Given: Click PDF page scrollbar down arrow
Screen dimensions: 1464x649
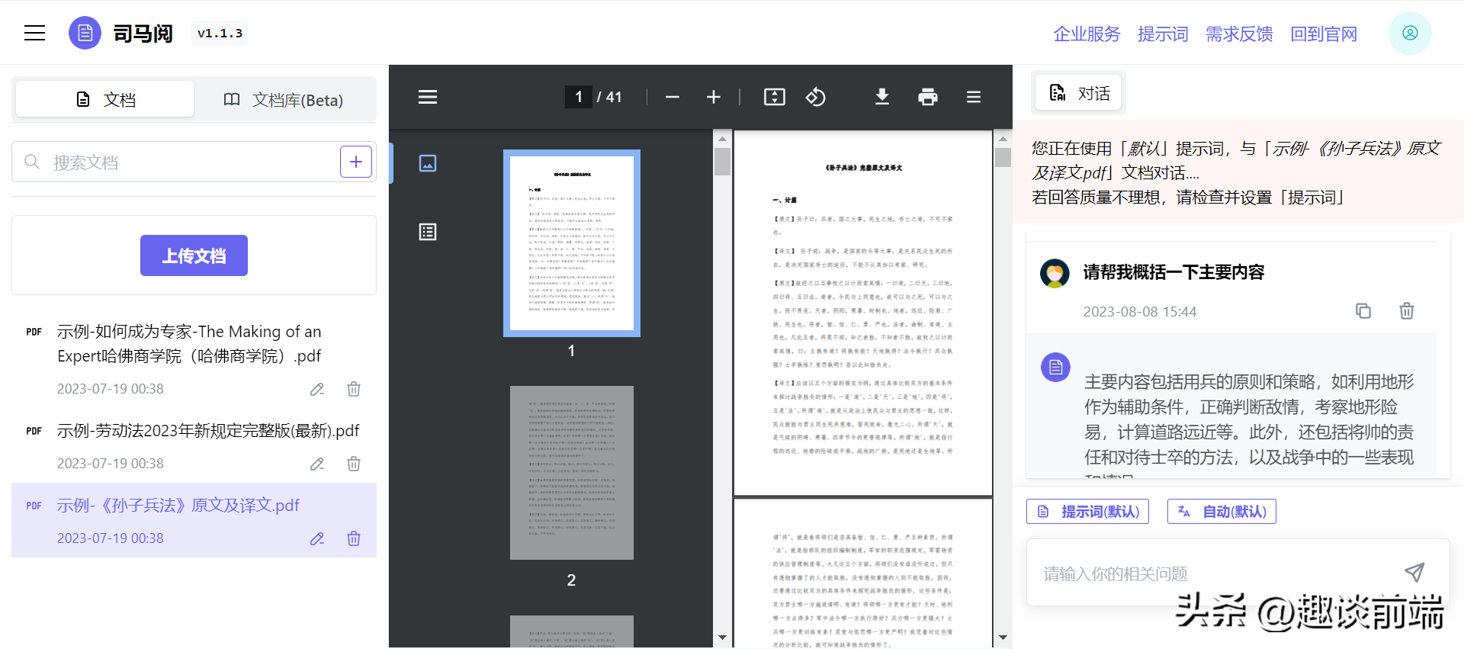Looking at the screenshot, I should [1003, 638].
